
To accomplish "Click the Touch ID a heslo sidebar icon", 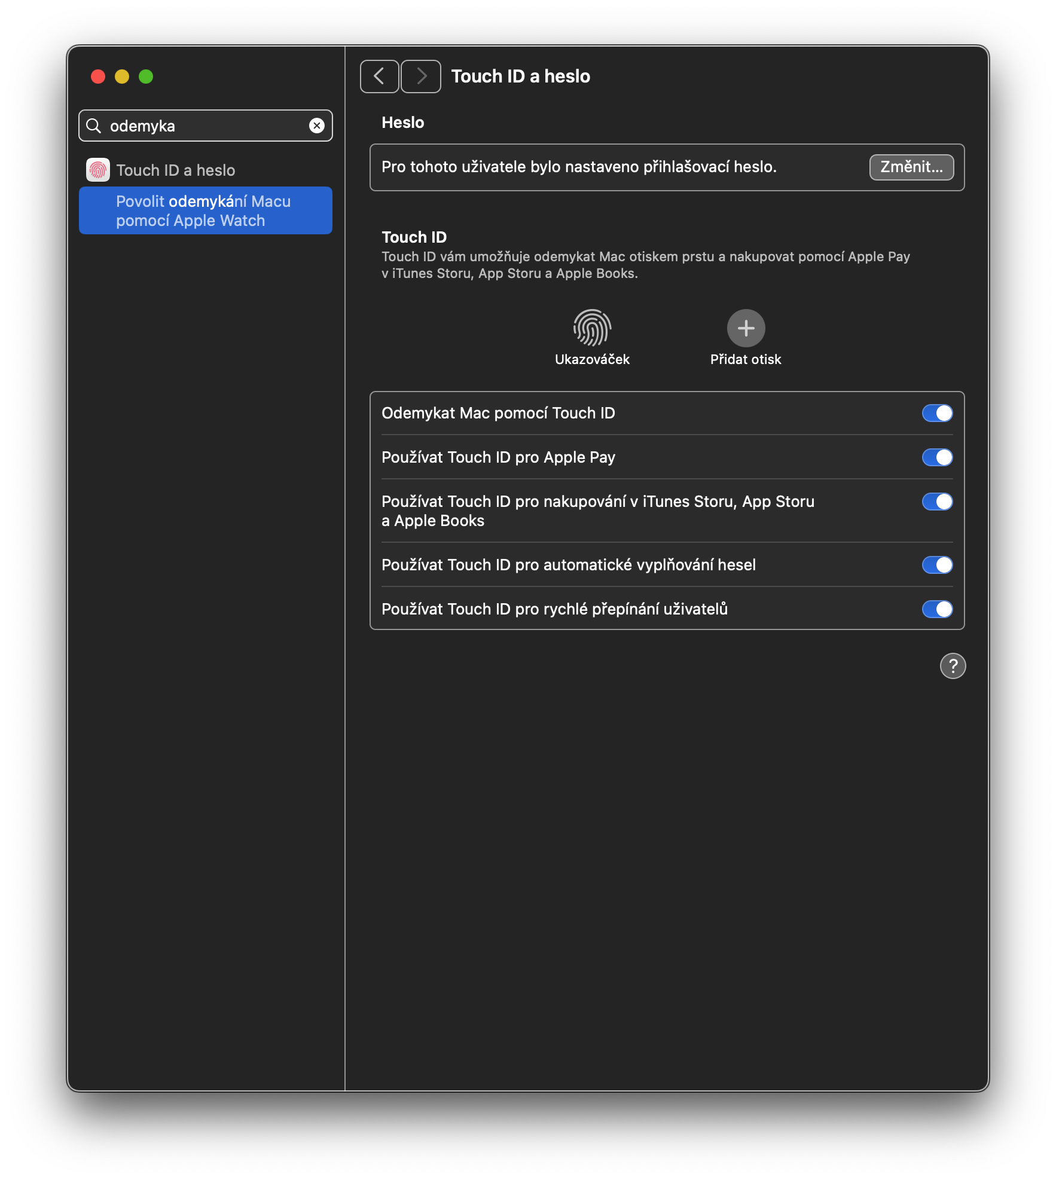I will 98,170.
